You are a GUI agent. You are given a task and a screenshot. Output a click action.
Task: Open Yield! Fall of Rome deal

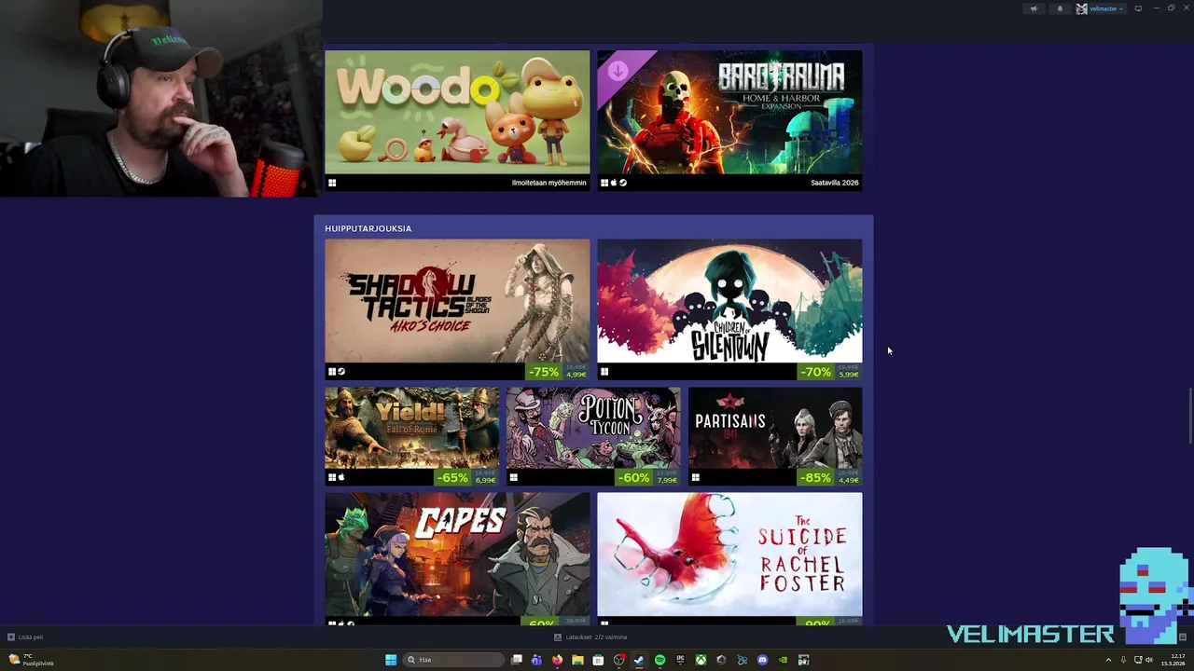pos(411,428)
